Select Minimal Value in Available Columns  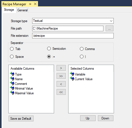[x=24, y=88]
